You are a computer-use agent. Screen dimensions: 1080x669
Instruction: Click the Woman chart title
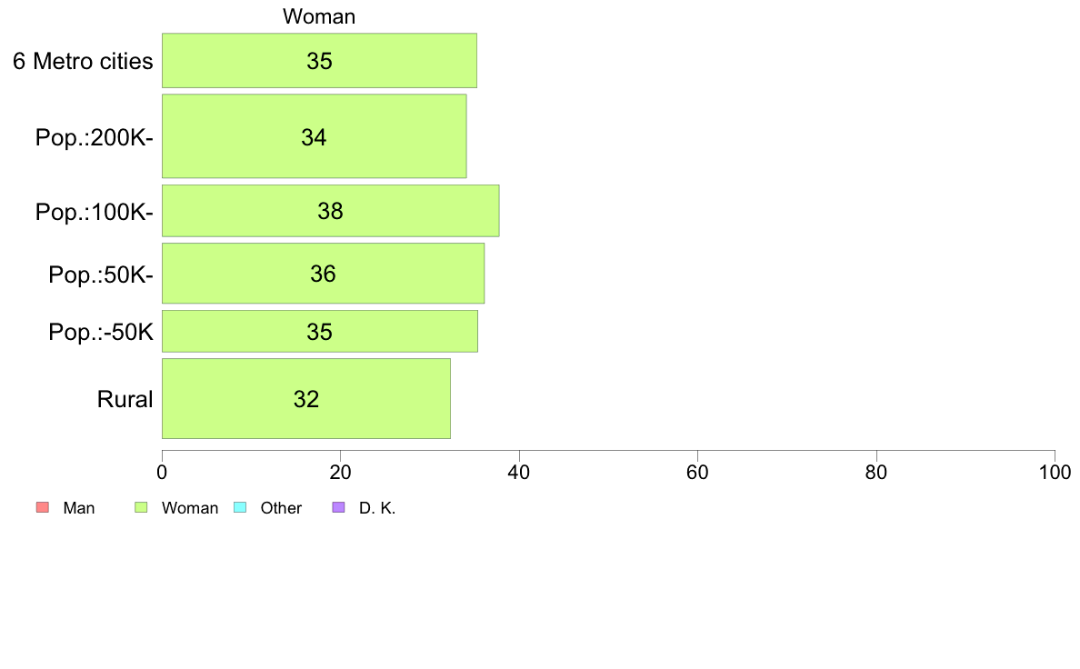click(319, 16)
